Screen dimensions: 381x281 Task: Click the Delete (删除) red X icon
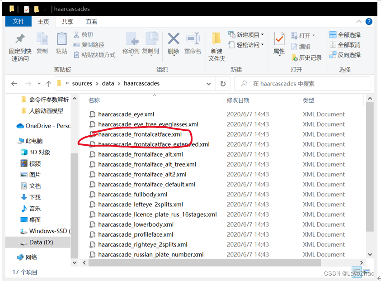pyautogui.click(x=174, y=38)
